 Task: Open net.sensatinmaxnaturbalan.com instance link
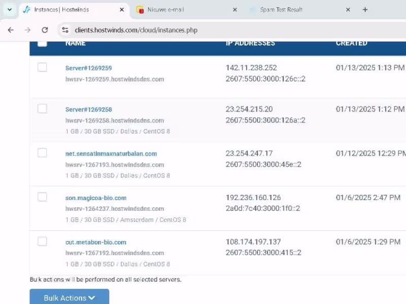111,154
